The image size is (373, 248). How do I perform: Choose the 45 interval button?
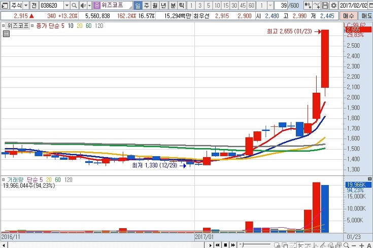[x=243, y=5]
